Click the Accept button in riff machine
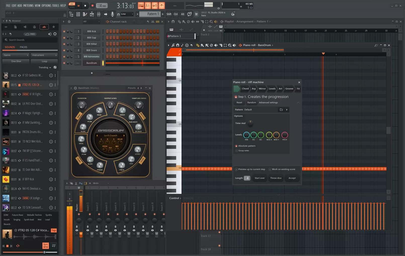 292,178
